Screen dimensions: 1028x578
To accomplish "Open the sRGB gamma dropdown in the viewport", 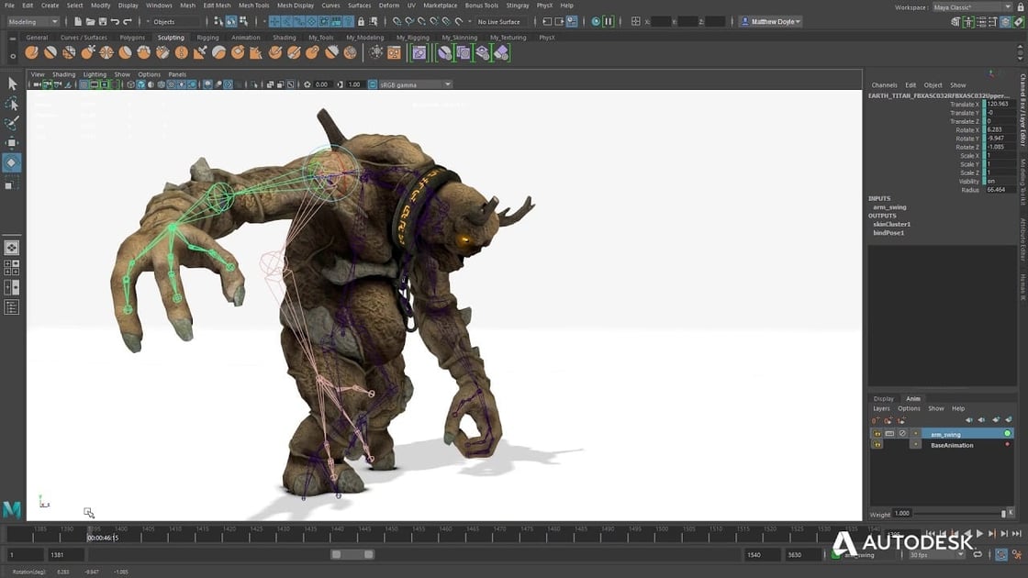I will 415,83.
